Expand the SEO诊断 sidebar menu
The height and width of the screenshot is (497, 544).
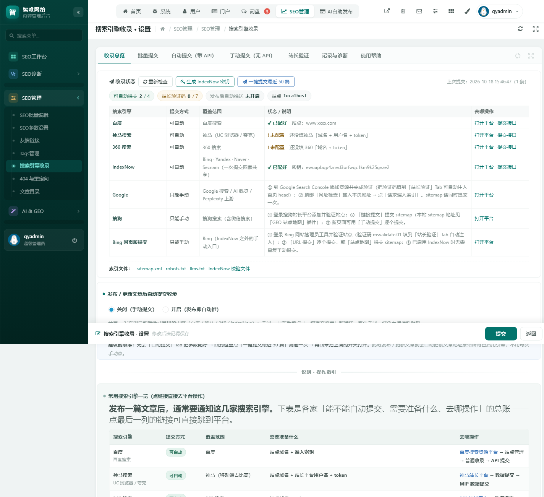click(x=44, y=74)
